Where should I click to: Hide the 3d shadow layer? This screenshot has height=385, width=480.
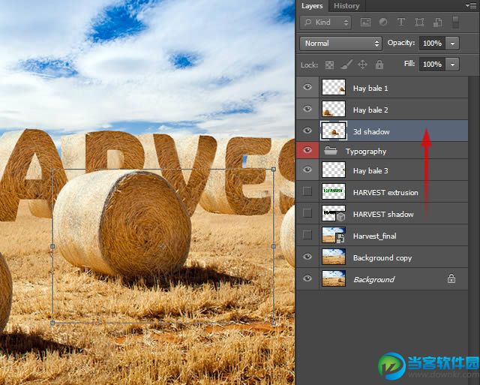pyautogui.click(x=307, y=131)
